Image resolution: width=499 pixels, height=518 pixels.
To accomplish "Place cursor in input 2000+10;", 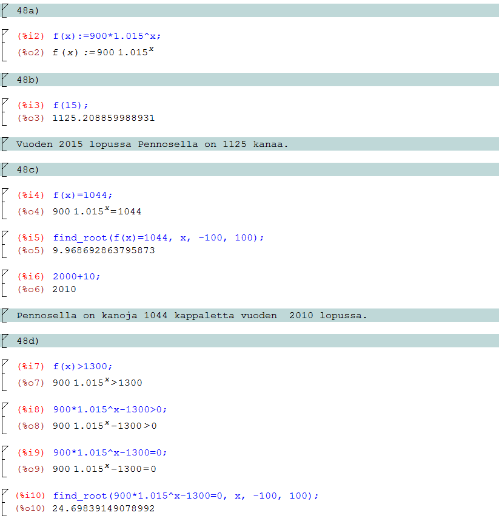I will tap(76, 276).
